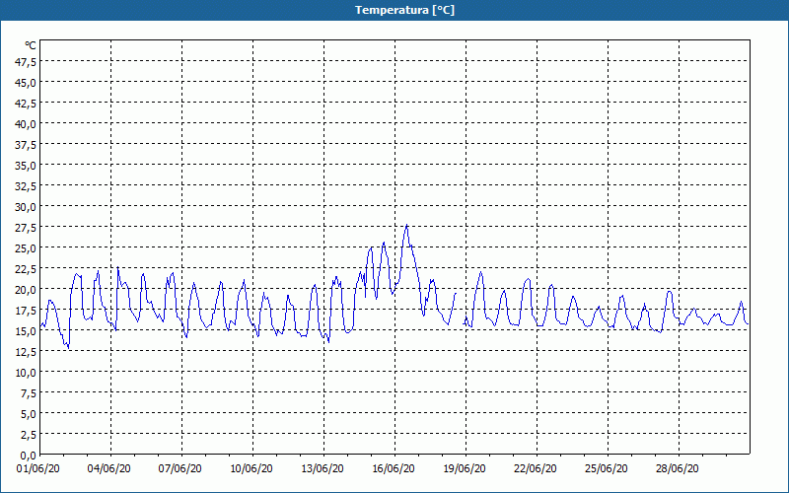This screenshot has width=789, height=493.
Task: Click the 20,0 y-axis label
Action: [x=26, y=290]
